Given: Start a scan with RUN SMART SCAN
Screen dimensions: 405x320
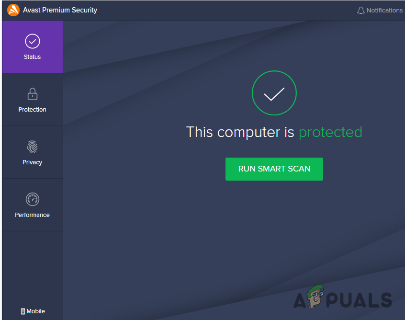Looking at the screenshot, I should (x=274, y=169).
